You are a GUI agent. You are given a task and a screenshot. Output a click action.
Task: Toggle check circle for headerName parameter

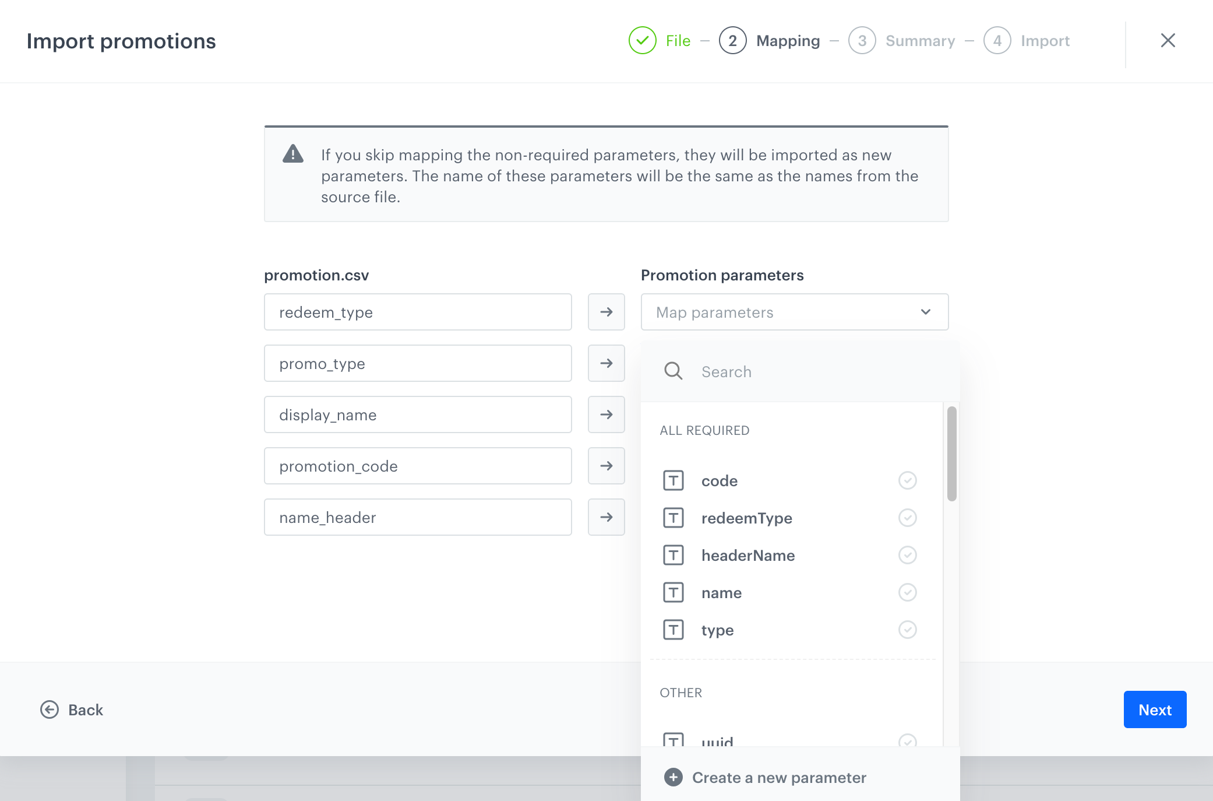click(907, 555)
